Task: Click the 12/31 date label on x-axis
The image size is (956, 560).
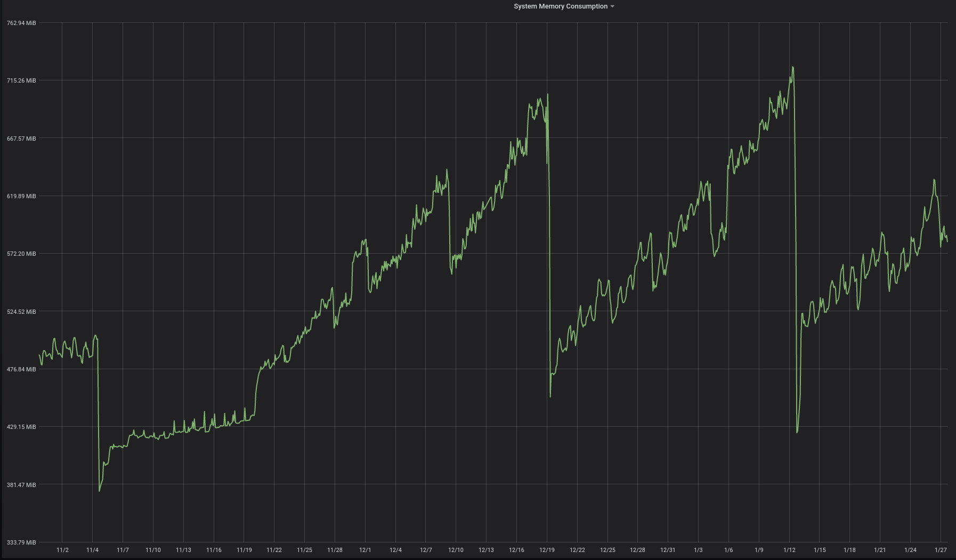Action: pos(668,550)
